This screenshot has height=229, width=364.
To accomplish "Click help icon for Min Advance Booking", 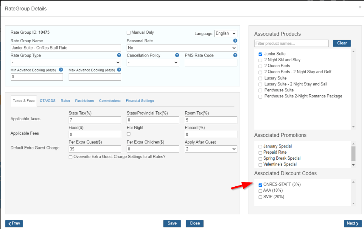I will coord(61,70).
